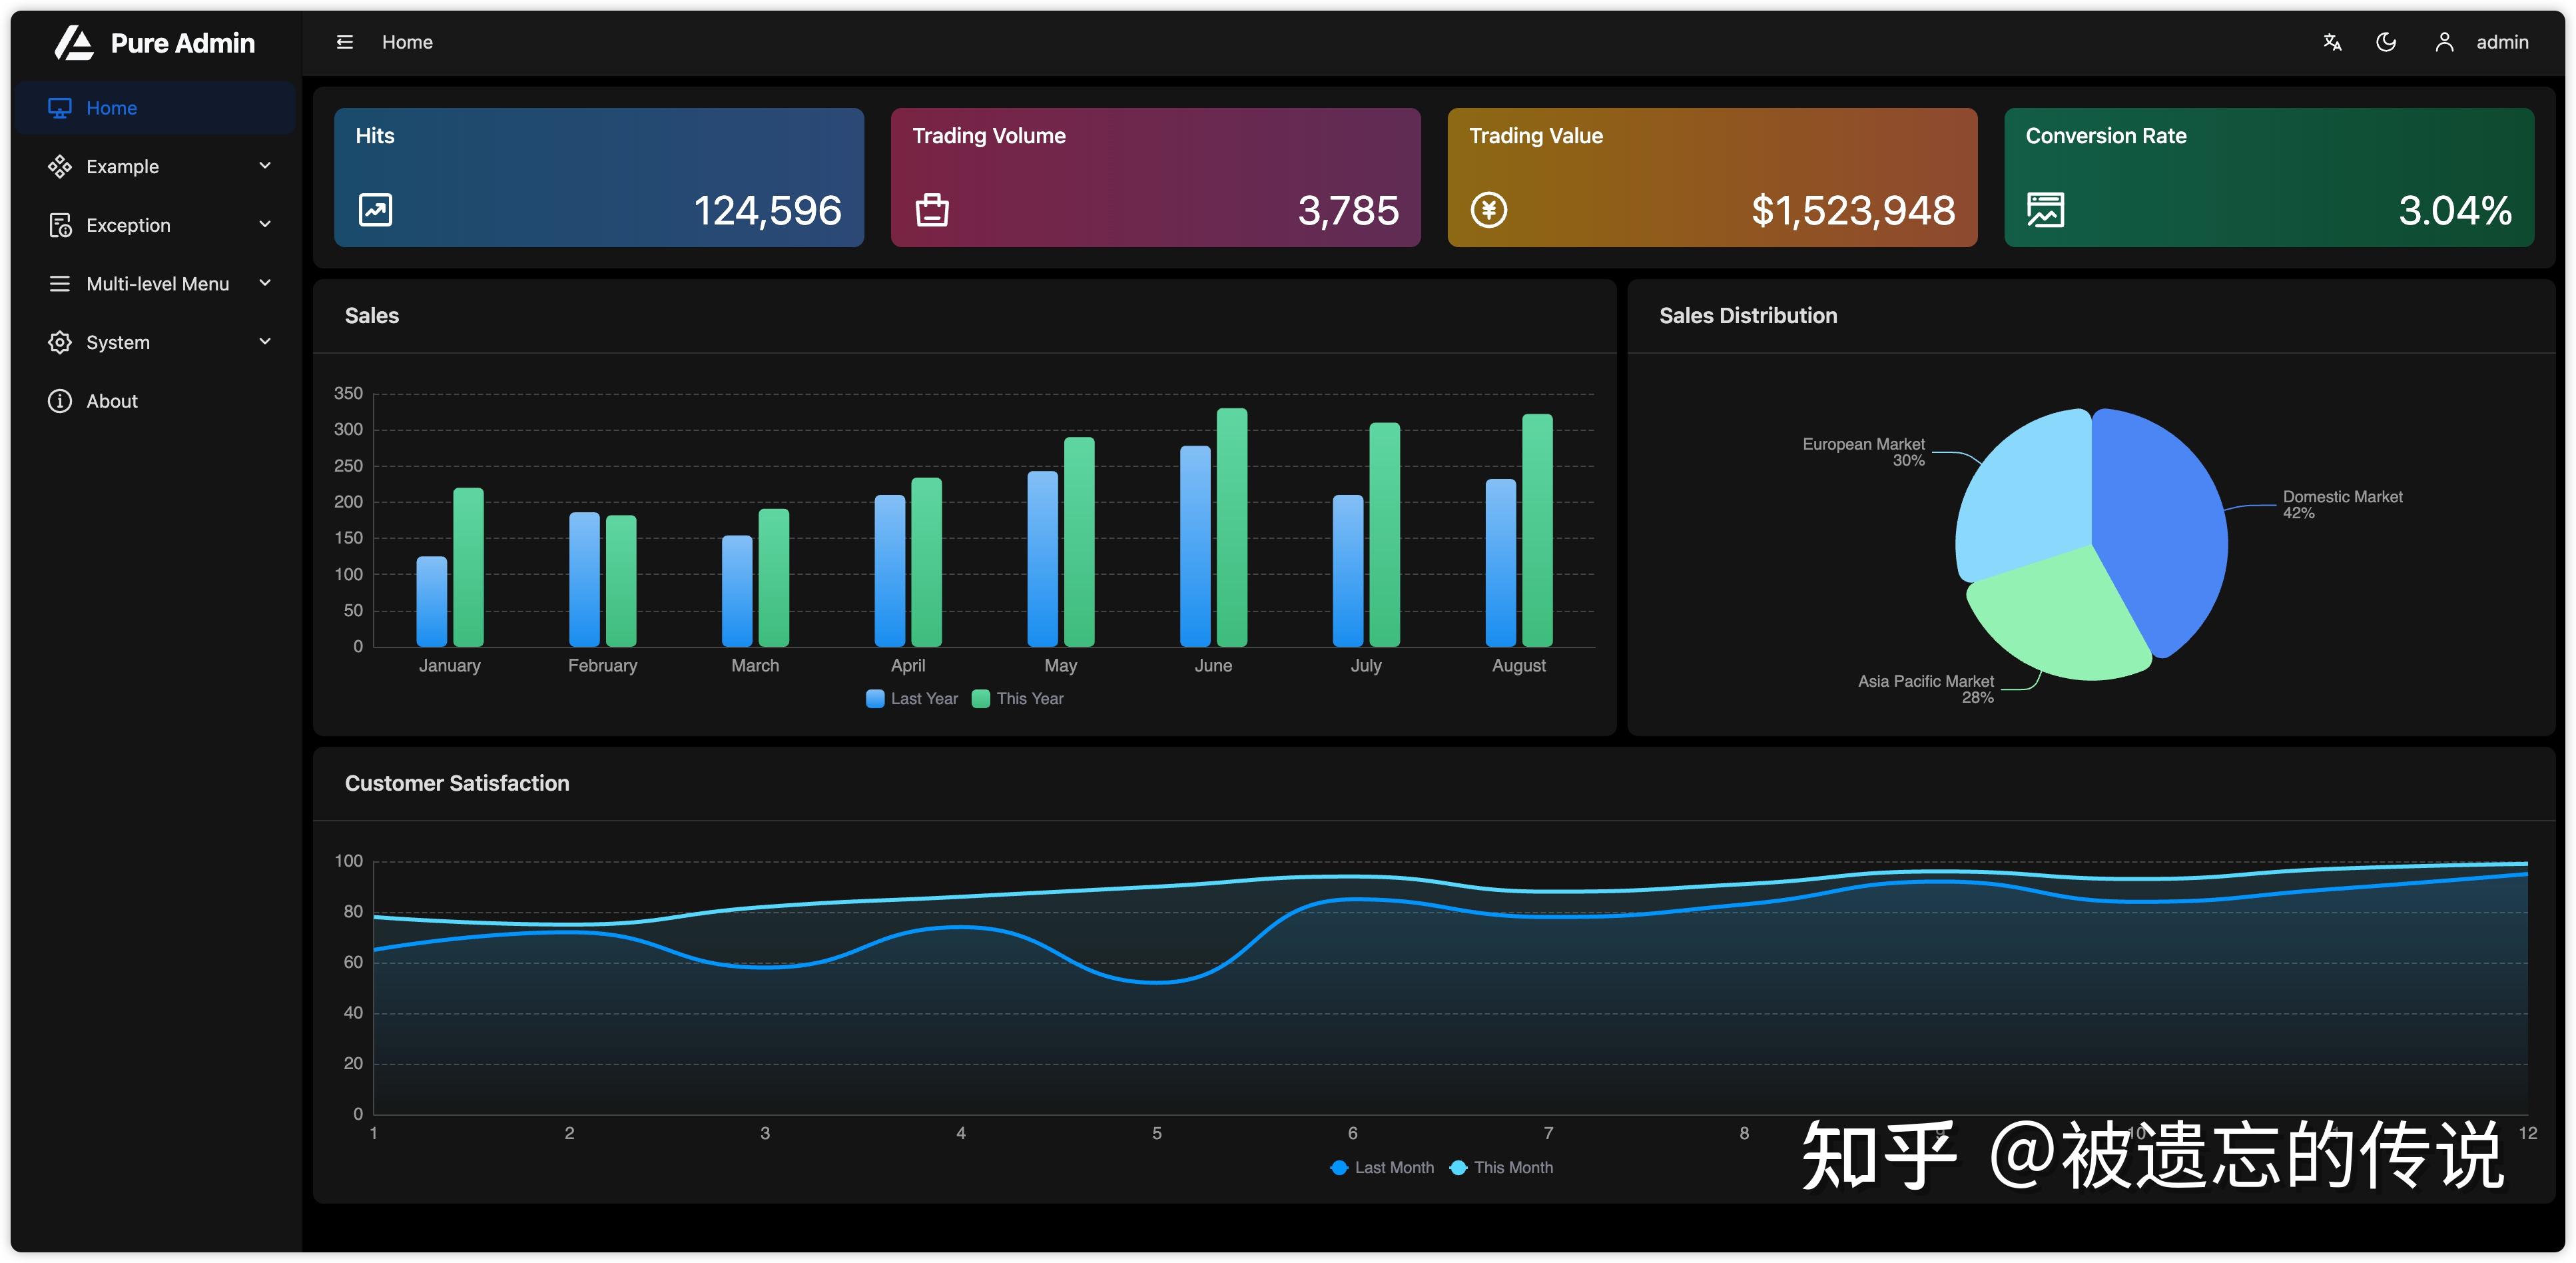Image resolution: width=2576 pixels, height=1263 pixels.
Task: Expand the Example menu chevron
Action: (x=265, y=166)
